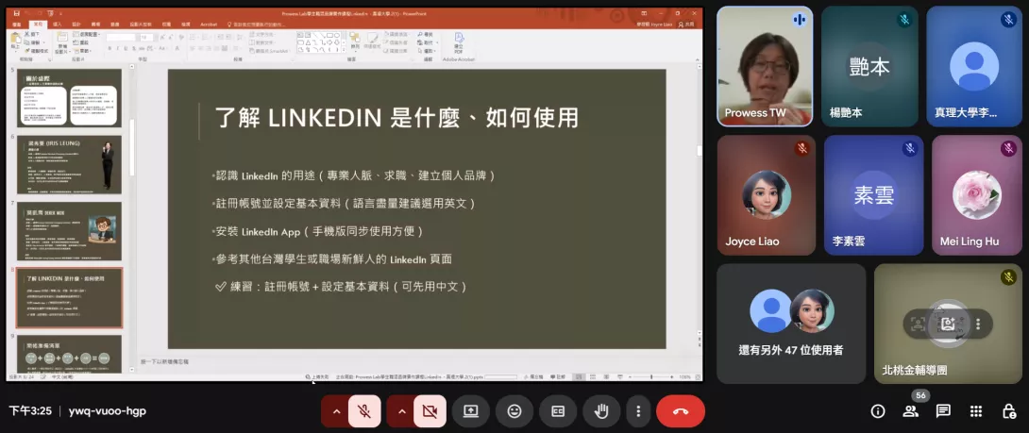This screenshot has height=433, width=1029.
Task: Select the 楊艷本 participant tile
Action: (x=869, y=66)
